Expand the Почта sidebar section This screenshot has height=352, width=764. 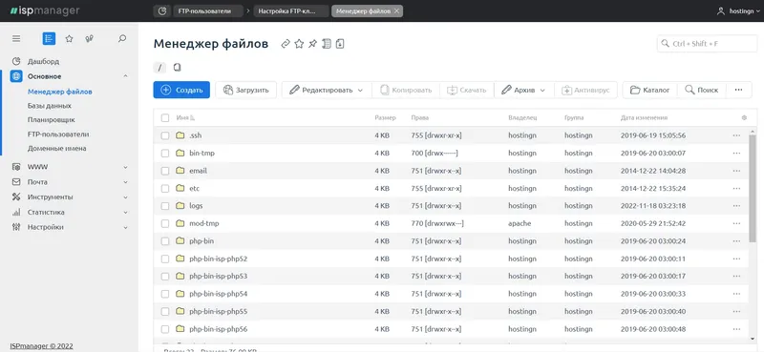[125, 182]
